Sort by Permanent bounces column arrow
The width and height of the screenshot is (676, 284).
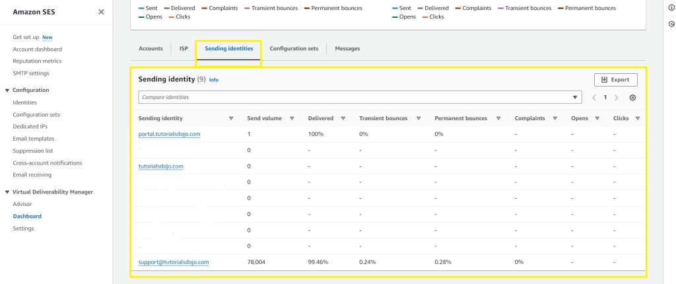(498, 118)
